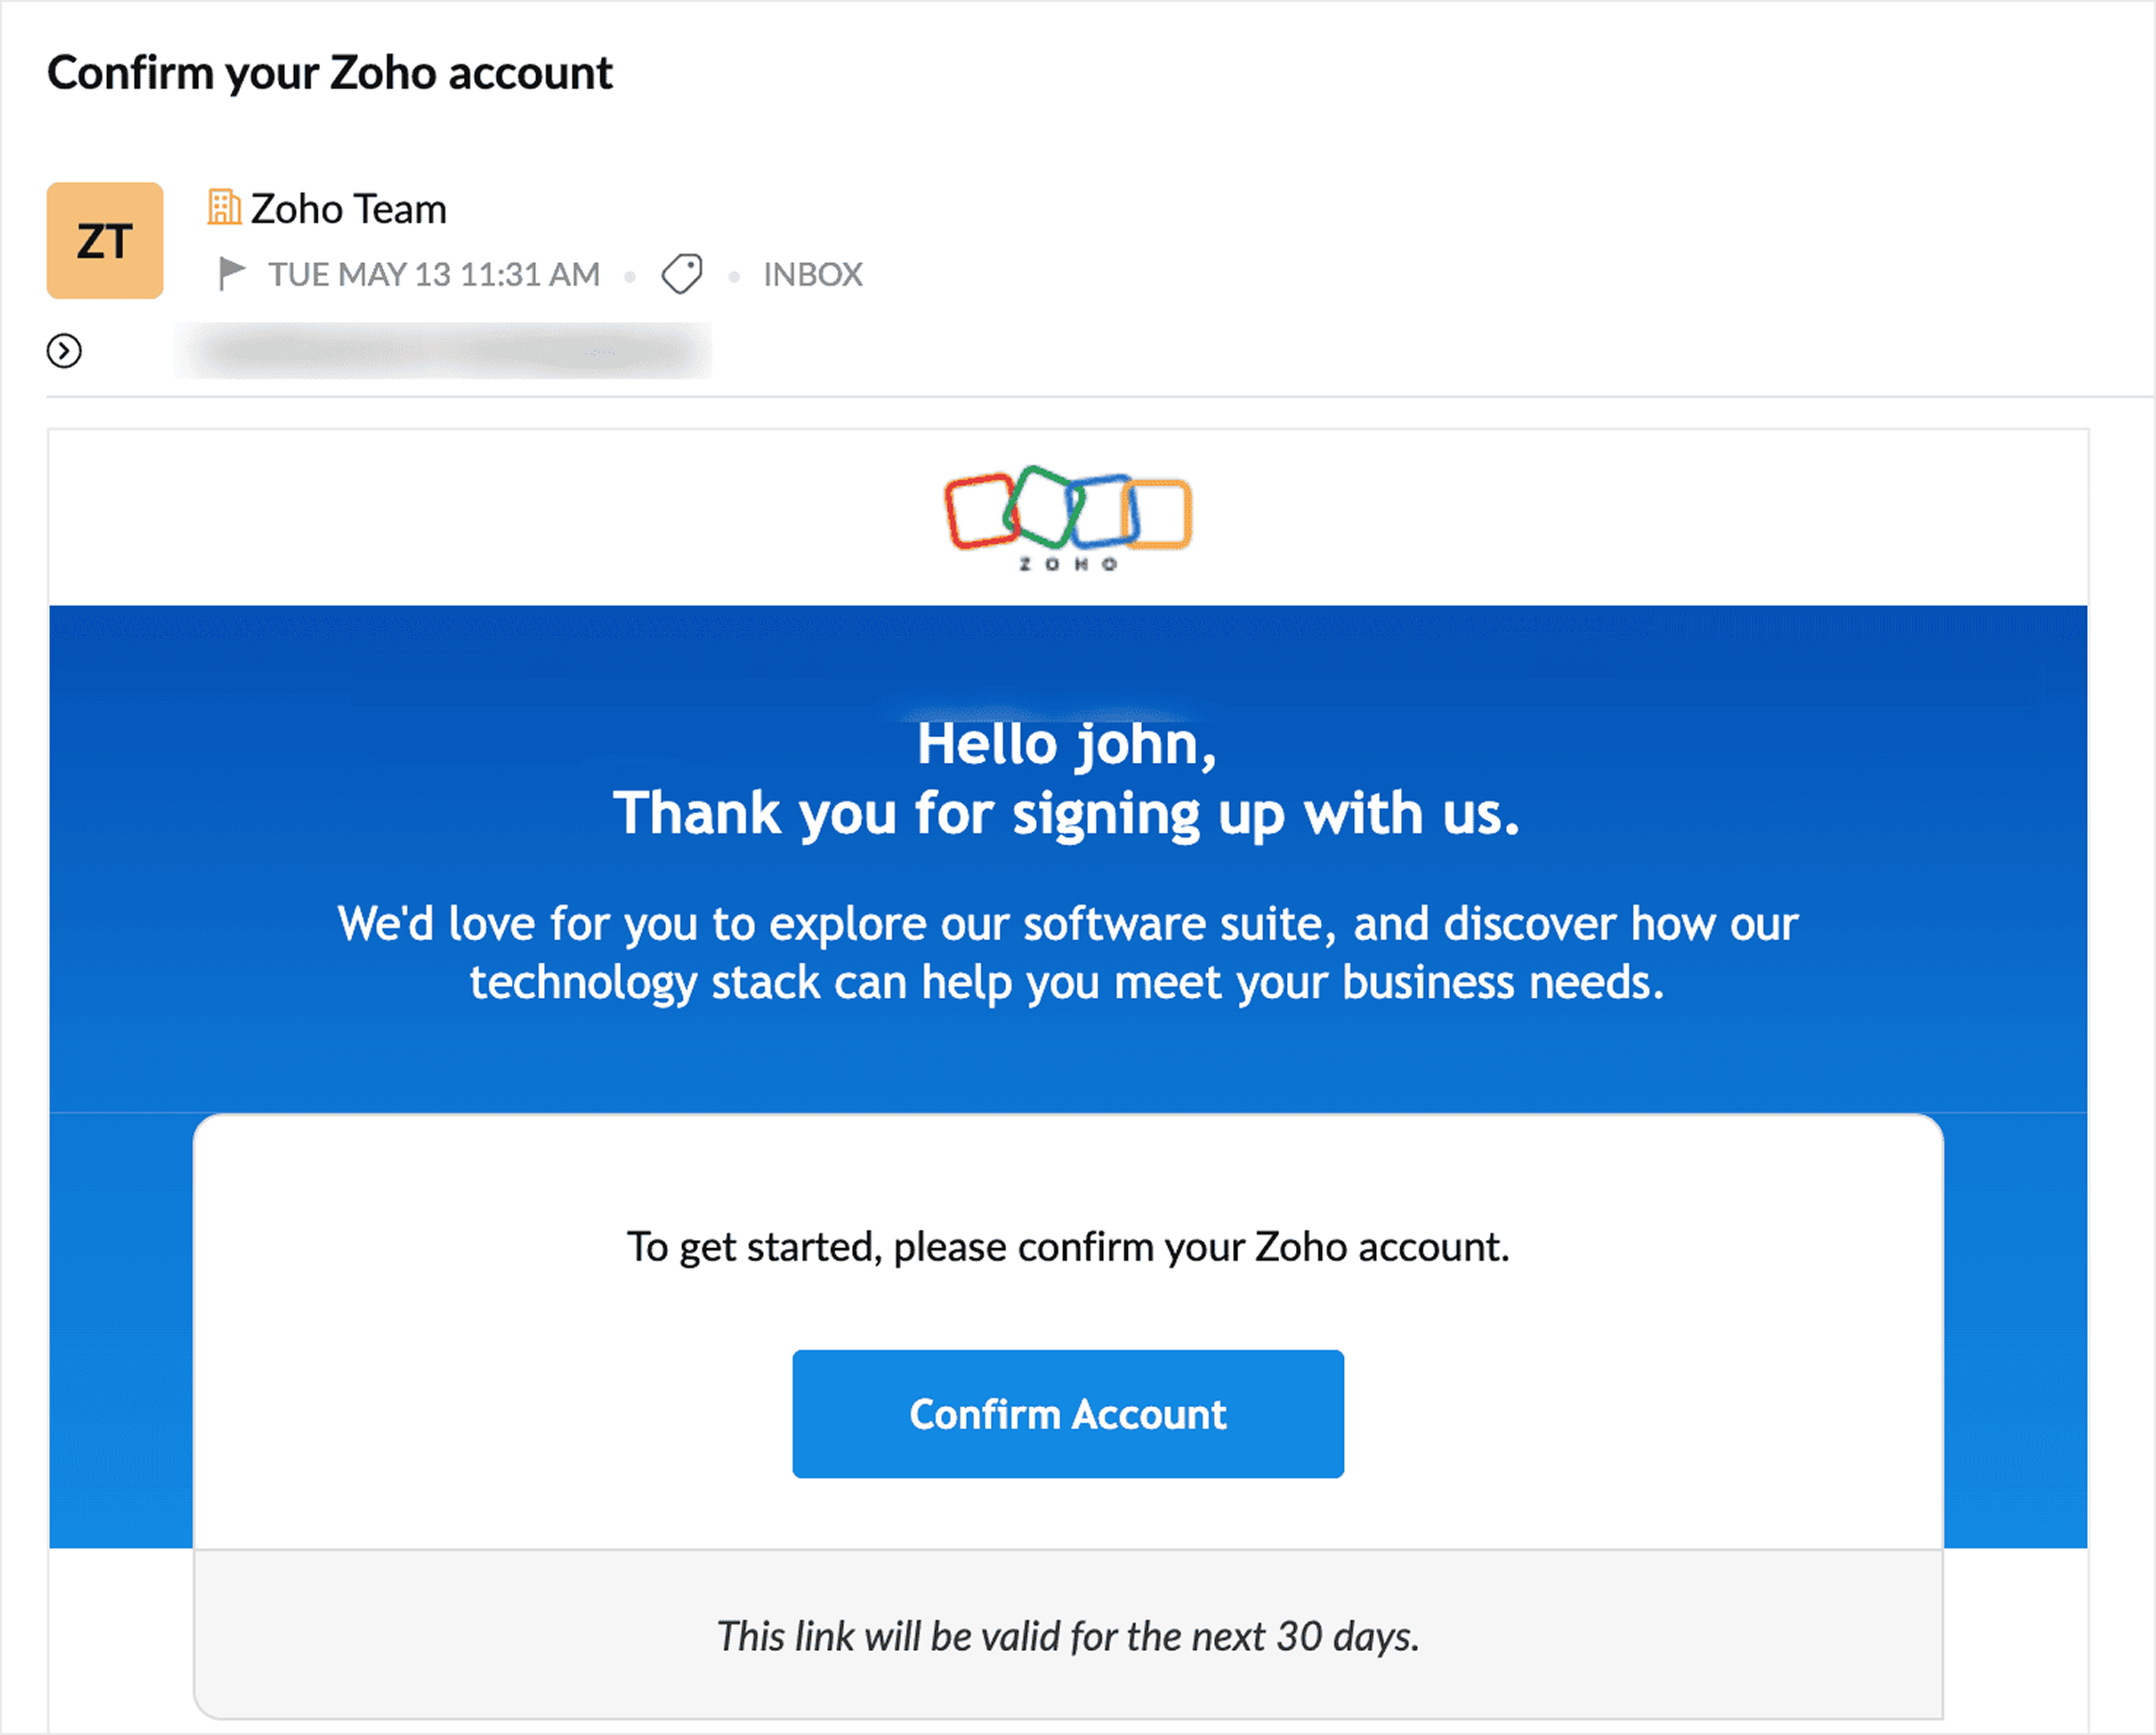Toggle a label on this email via the tag

680,272
